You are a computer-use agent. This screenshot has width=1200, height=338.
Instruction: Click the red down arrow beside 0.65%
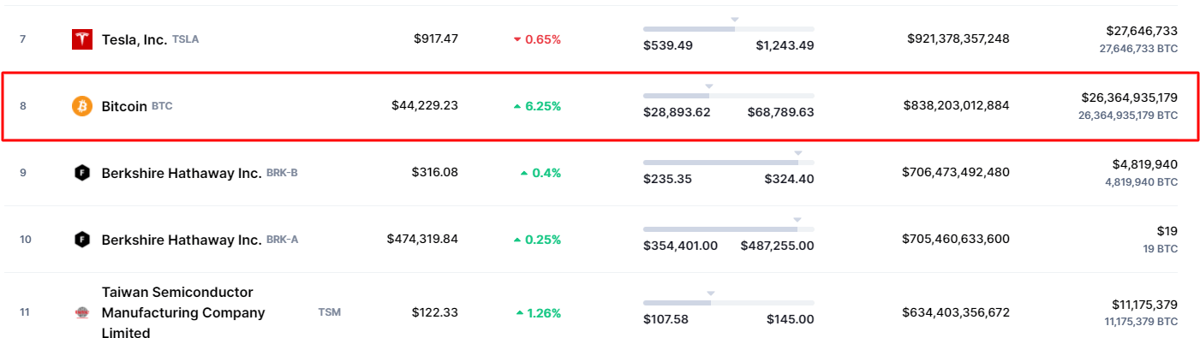tap(517, 39)
